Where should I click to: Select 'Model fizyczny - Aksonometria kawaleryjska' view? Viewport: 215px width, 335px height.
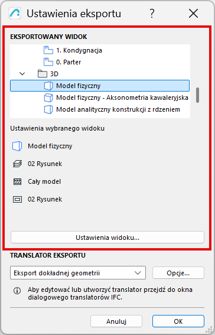coord(122,97)
